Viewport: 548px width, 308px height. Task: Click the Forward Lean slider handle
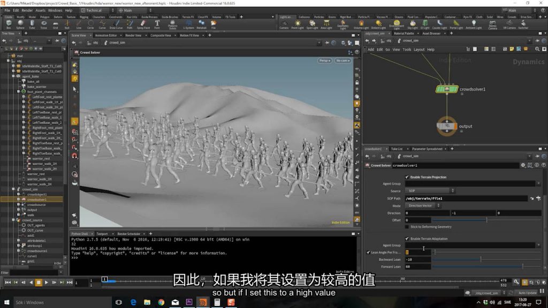click(523, 266)
